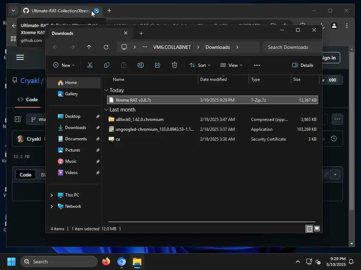Toggle the Details pane

tap(302, 65)
